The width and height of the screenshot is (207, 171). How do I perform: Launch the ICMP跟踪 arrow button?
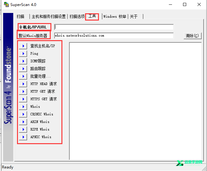23,61
